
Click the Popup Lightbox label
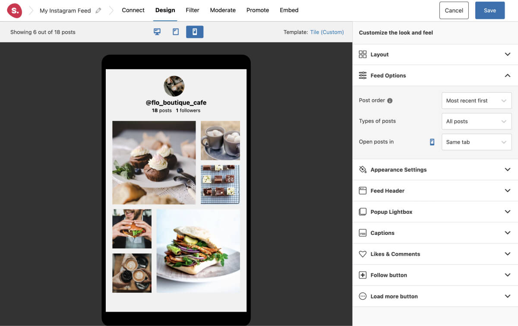(x=392, y=212)
